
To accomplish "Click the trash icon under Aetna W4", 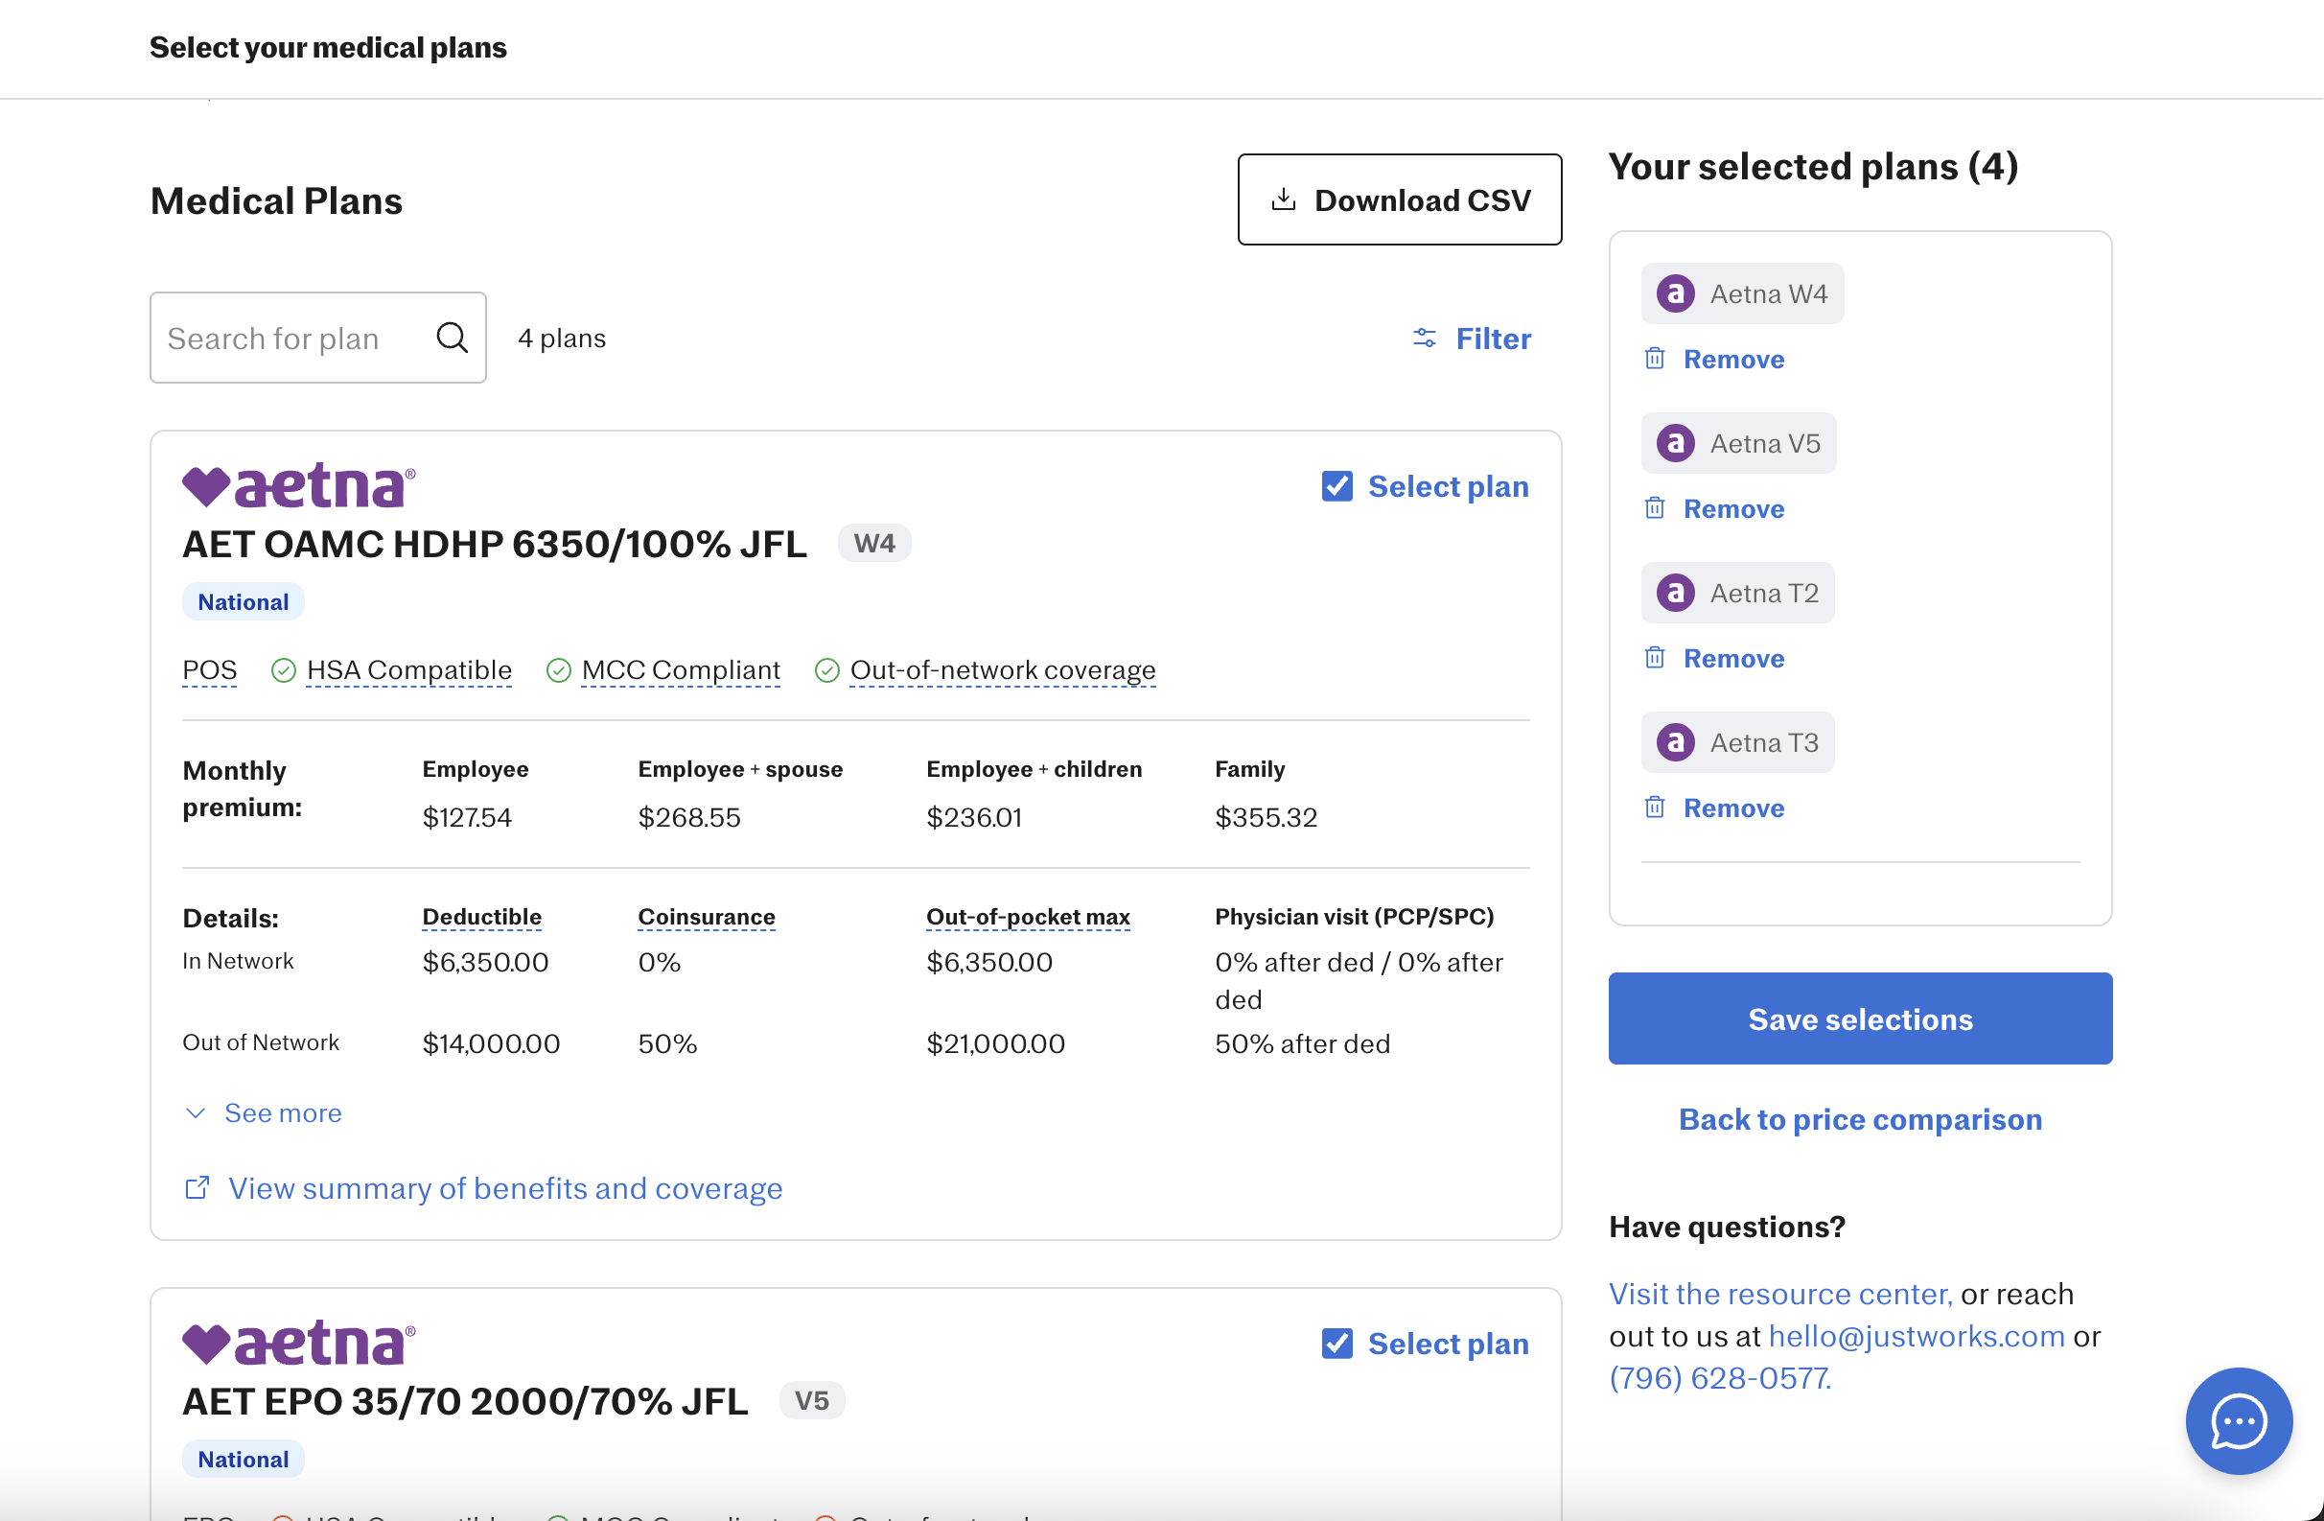I will (1654, 359).
